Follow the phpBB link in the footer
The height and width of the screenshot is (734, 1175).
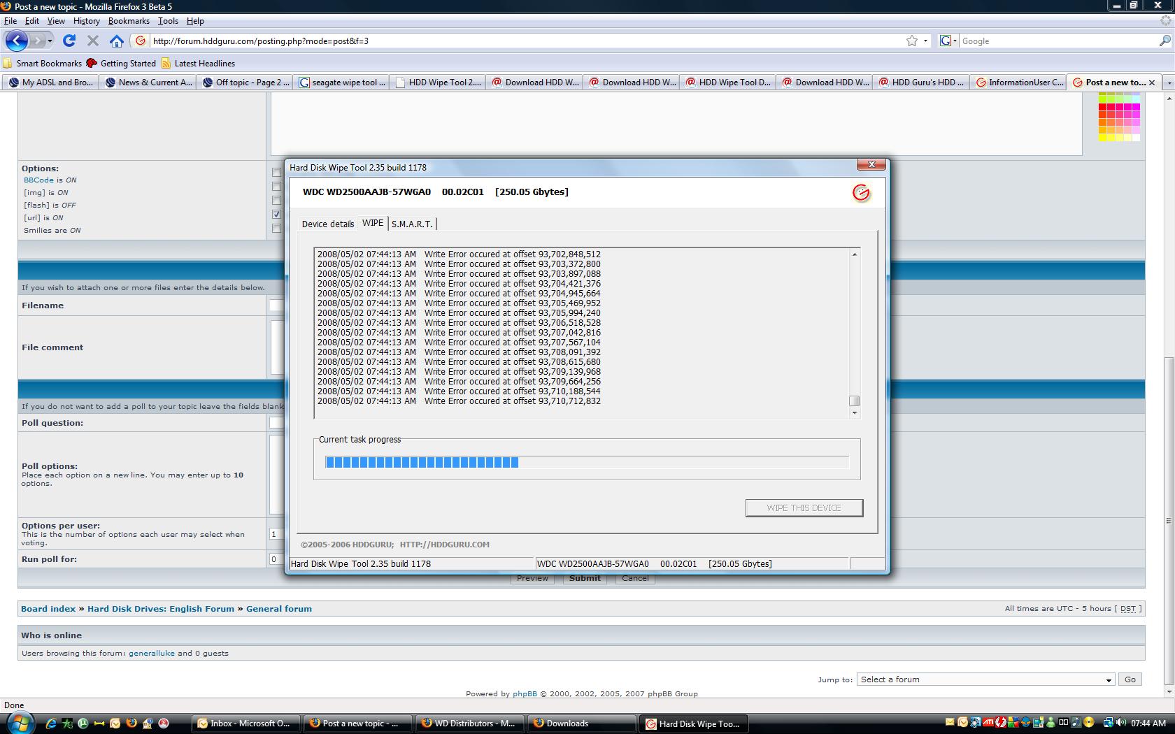(x=525, y=694)
